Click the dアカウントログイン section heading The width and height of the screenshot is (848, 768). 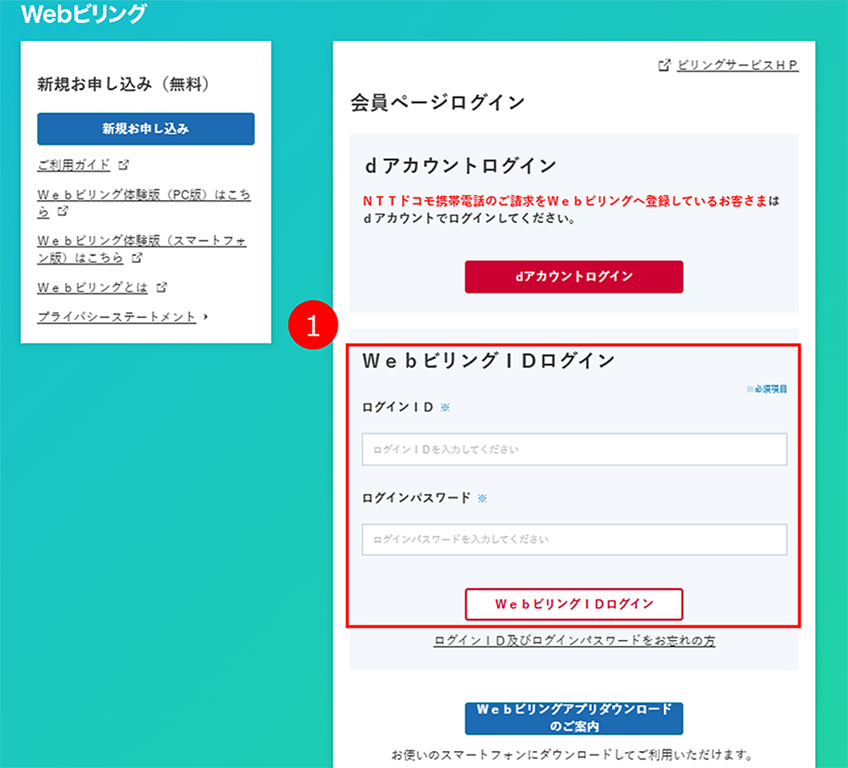pos(460,165)
